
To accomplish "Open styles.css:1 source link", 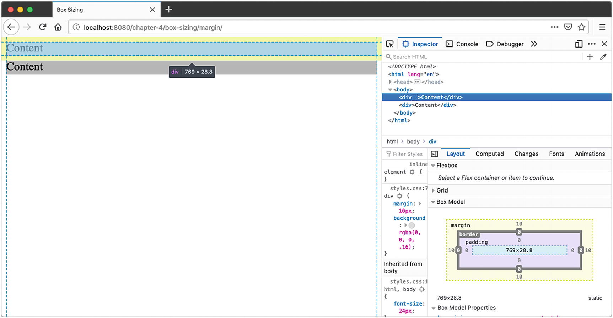I will tap(408, 281).
